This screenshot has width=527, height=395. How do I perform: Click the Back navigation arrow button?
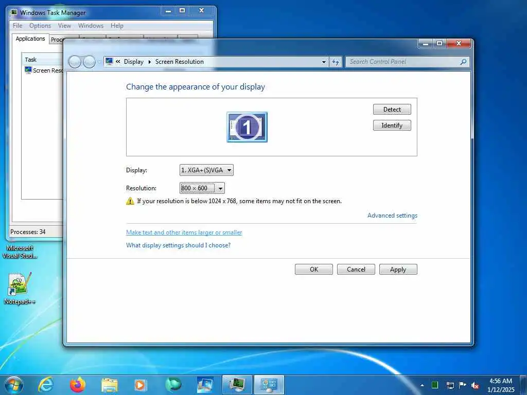tap(75, 62)
